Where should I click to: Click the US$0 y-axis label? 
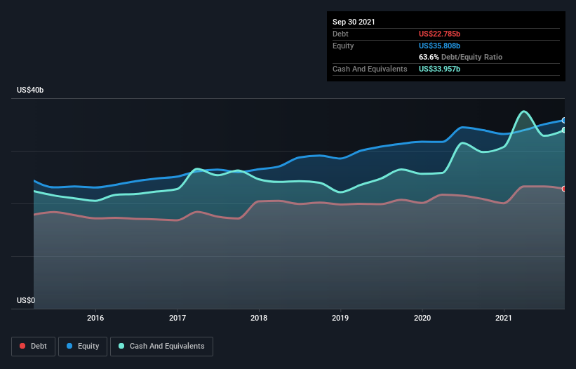[26, 300]
